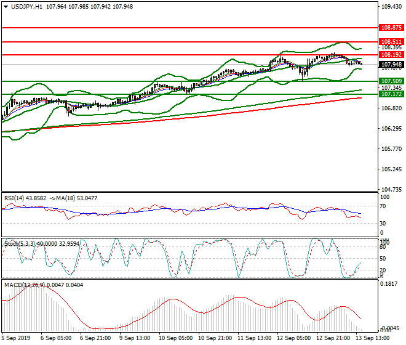Select the 104.735 price scale value
This screenshot has width=406, height=345.
(x=391, y=189)
